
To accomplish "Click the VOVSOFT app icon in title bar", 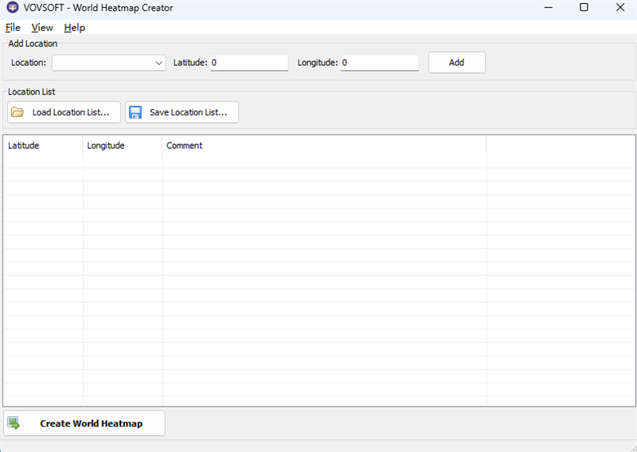I will [x=13, y=7].
